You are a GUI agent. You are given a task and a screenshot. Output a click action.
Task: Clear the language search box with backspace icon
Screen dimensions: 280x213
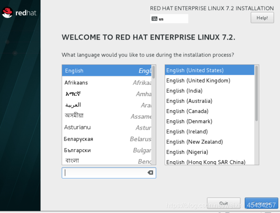click(150, 173)
